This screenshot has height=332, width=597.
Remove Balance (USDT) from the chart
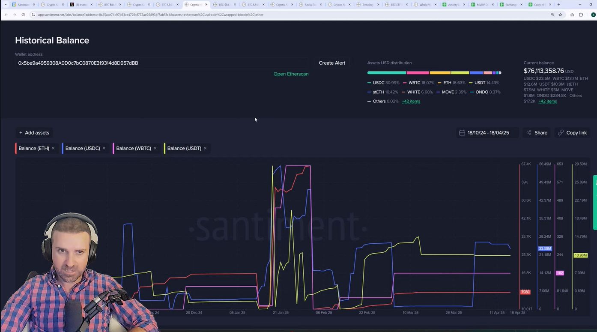pos(205,148)
